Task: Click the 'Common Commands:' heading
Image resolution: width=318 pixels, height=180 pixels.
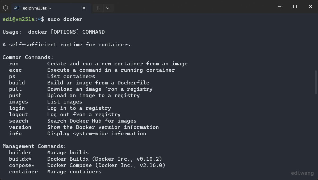Action: (28, 57)
